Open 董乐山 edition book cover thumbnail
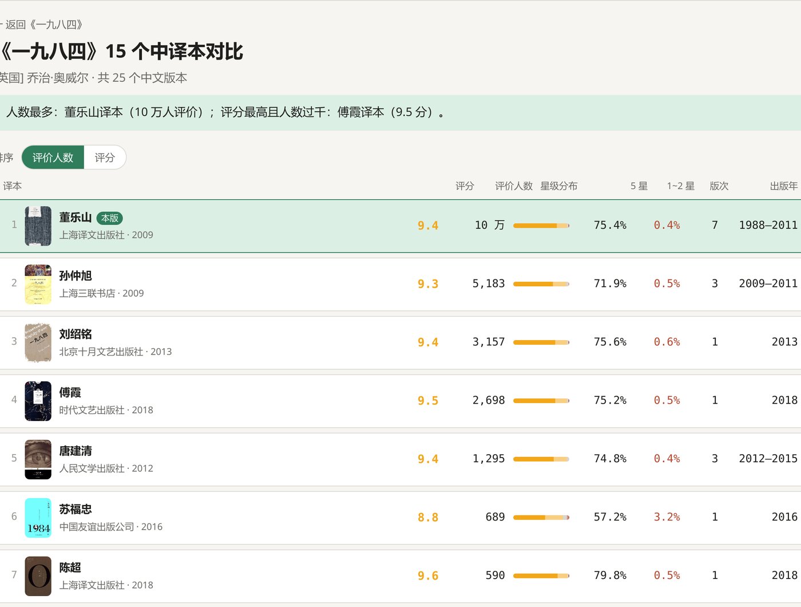The image size is (801, 607). pyautogui.click(x=38, y=226)
